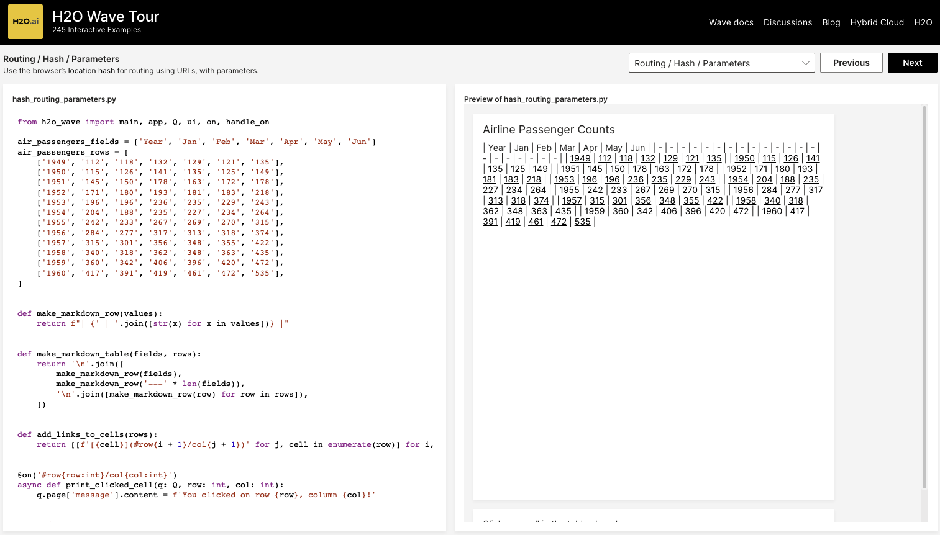Open the Hybrid Cloud link
The width and height of the screenshot is (940, 535).
tap(877, 22)
